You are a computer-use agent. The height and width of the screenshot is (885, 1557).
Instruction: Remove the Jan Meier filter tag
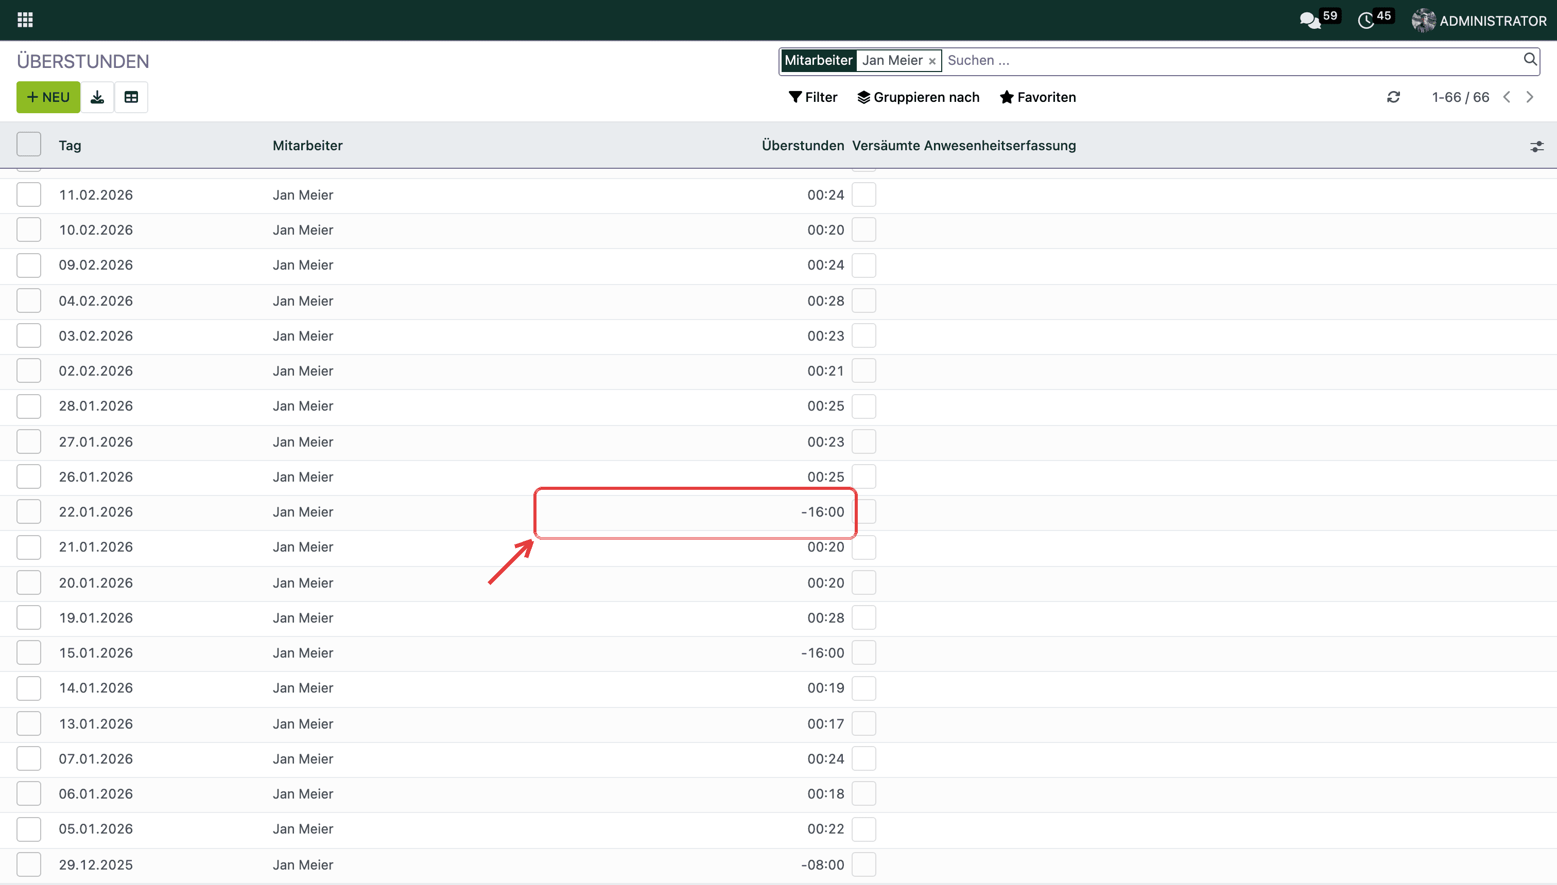click(932, 61)
